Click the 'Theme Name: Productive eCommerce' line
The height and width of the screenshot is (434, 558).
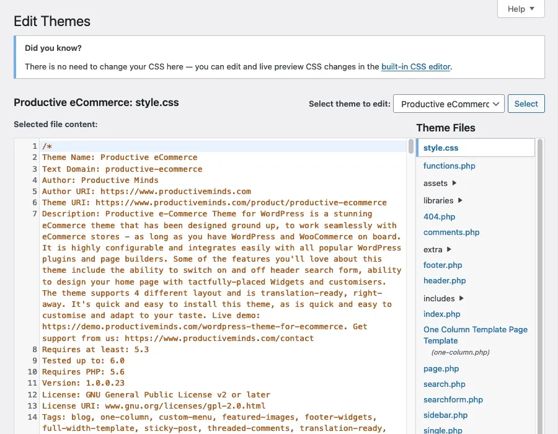(x=120, y=157)
